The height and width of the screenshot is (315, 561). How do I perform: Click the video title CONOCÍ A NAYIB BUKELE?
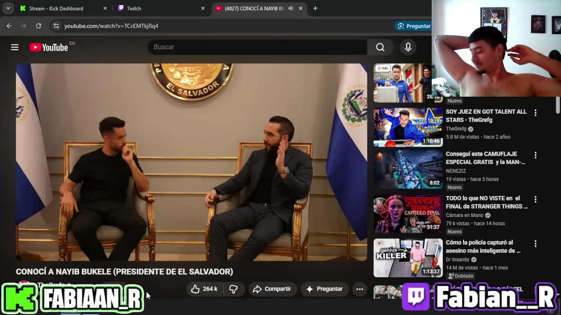point(124,272)
